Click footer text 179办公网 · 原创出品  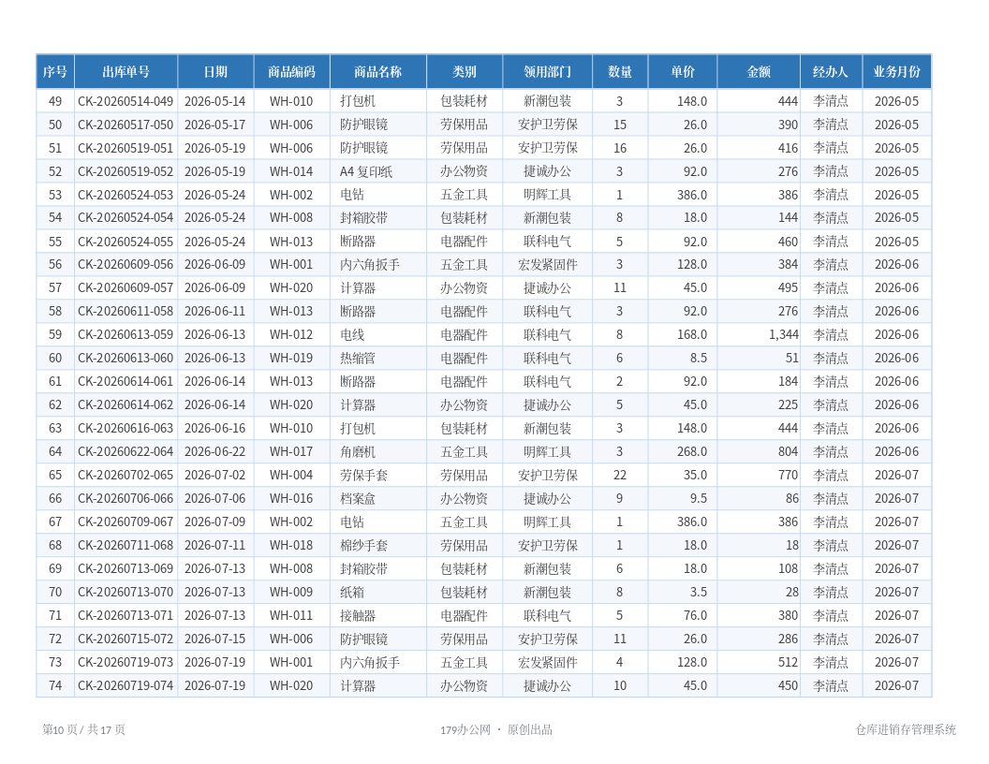tap(496, 730)
